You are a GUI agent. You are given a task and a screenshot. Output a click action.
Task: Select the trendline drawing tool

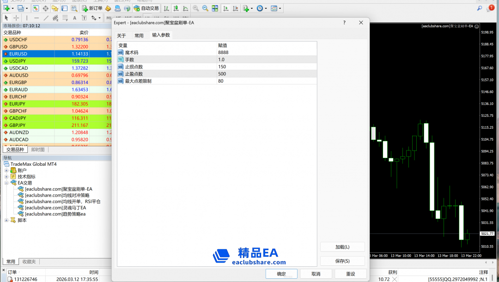(46, 18)
